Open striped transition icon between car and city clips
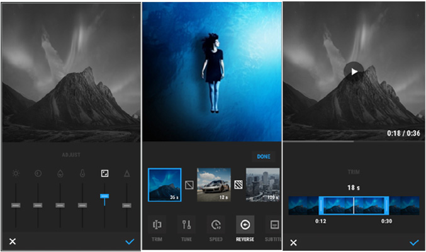Image resolution: width=426 pixels, height=252 pixels. pos(238,185)
